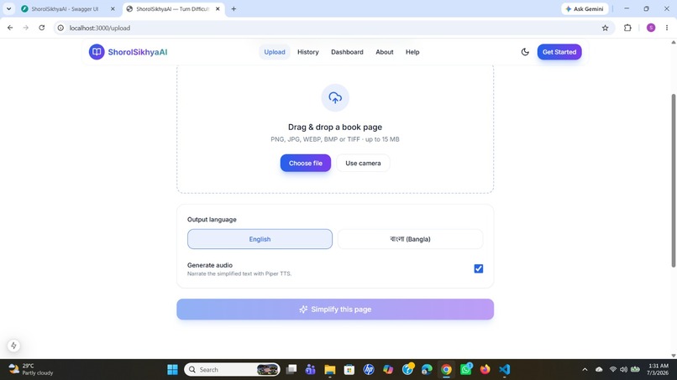The width and height of the screenshot is (677, 380).
Task: Go back with browser back arrow
Action: click(x=10, y=28)
